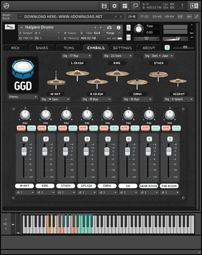This screenshot has width=202, height=255.
Task: Click the KSP button
Action: 180,16
